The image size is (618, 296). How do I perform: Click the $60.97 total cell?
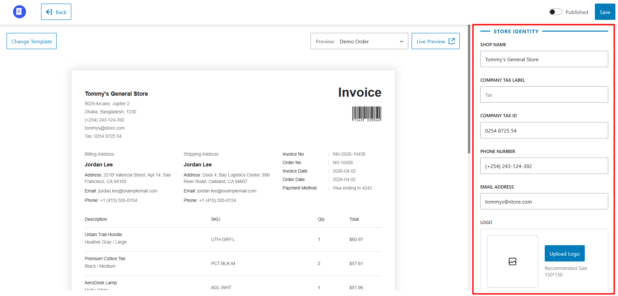(356, 239)
